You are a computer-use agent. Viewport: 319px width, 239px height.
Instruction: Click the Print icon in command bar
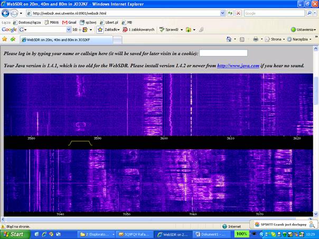tap(255, 39)
